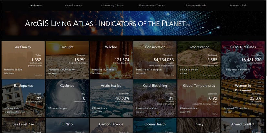The width and height of the screenshot is (267, 133).
Task: Open the Drought indicator card
Action: pyautogui.click(x=67, y=60)
